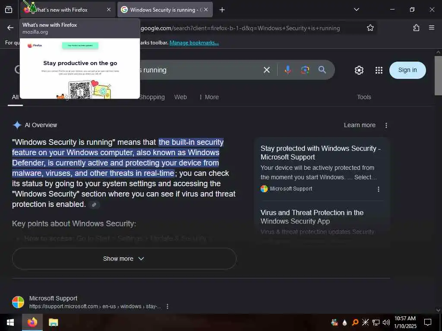
Task: Expand AI Overview with Show more
Action: click(124, 259)
